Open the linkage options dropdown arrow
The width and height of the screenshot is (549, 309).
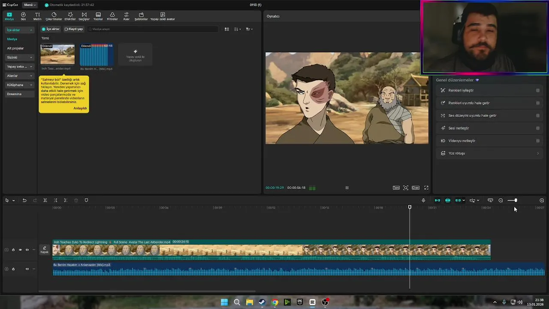tap(464, 200)
